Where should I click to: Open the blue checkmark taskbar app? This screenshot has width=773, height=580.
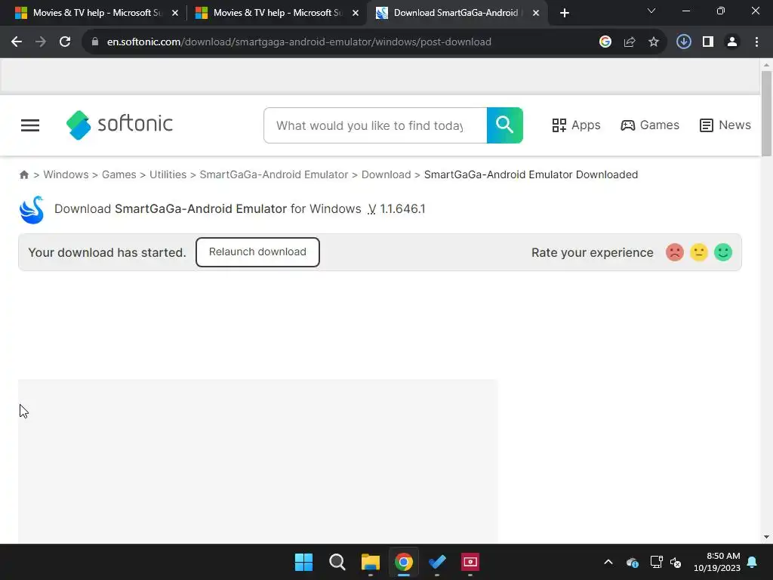coord(437,562)
